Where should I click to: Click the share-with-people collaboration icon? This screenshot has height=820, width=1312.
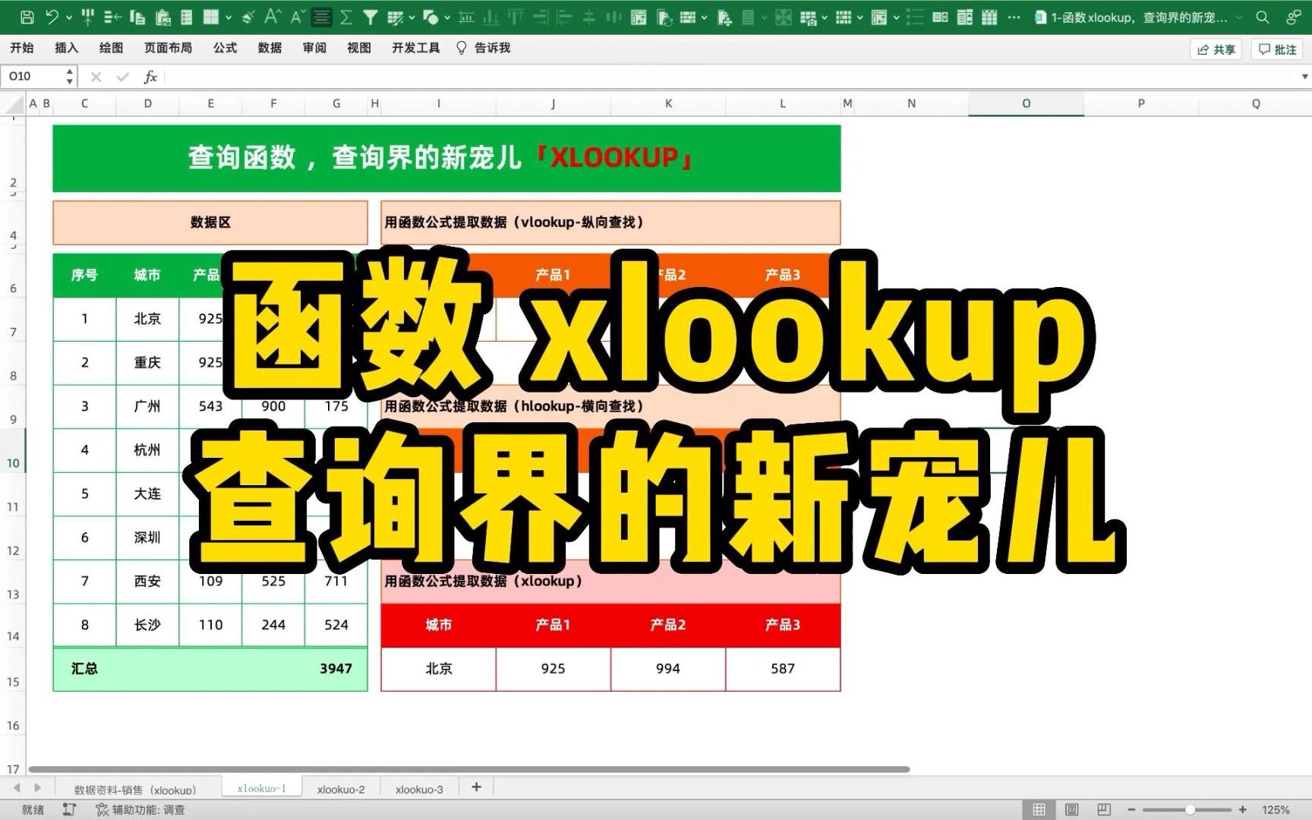(x=1294, y=17)
